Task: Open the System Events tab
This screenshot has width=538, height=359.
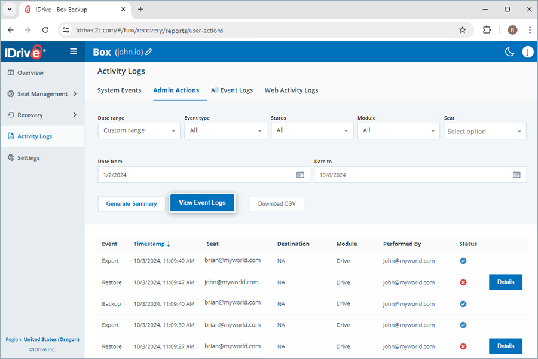Action: point(119,90)
